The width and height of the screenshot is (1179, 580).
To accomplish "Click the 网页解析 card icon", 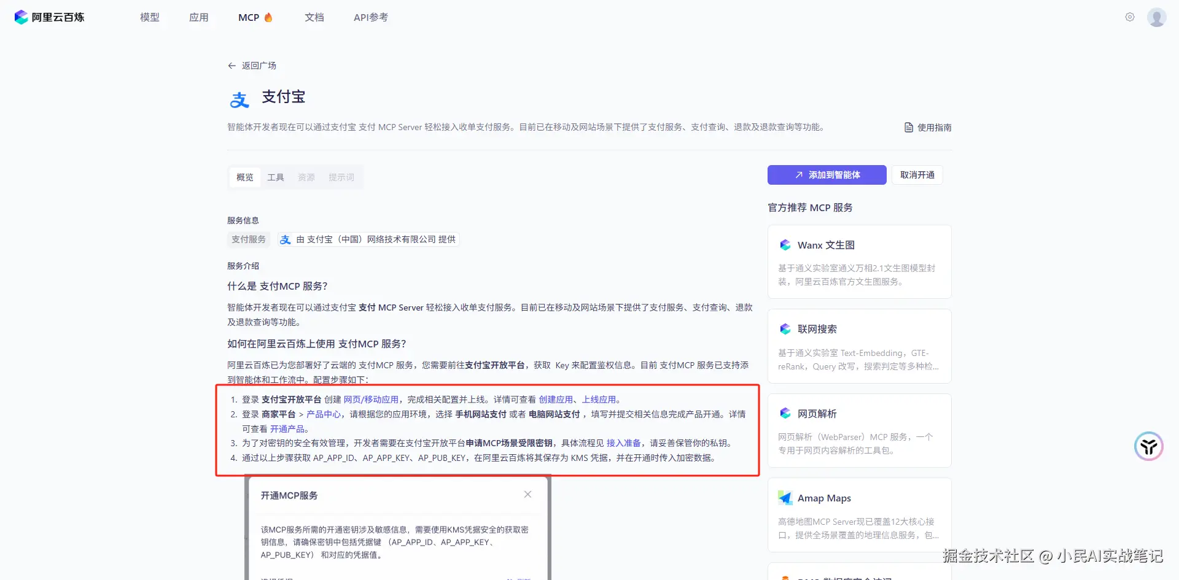I will [x=785, y=414].
